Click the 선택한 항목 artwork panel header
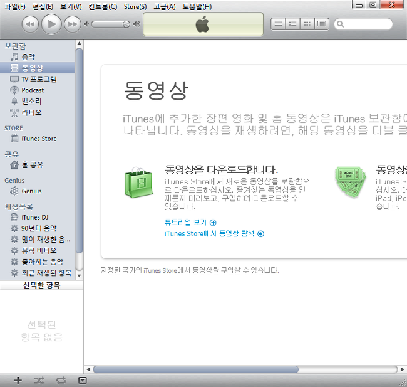This screenshot has height=387, width=407. coord(41,285)
